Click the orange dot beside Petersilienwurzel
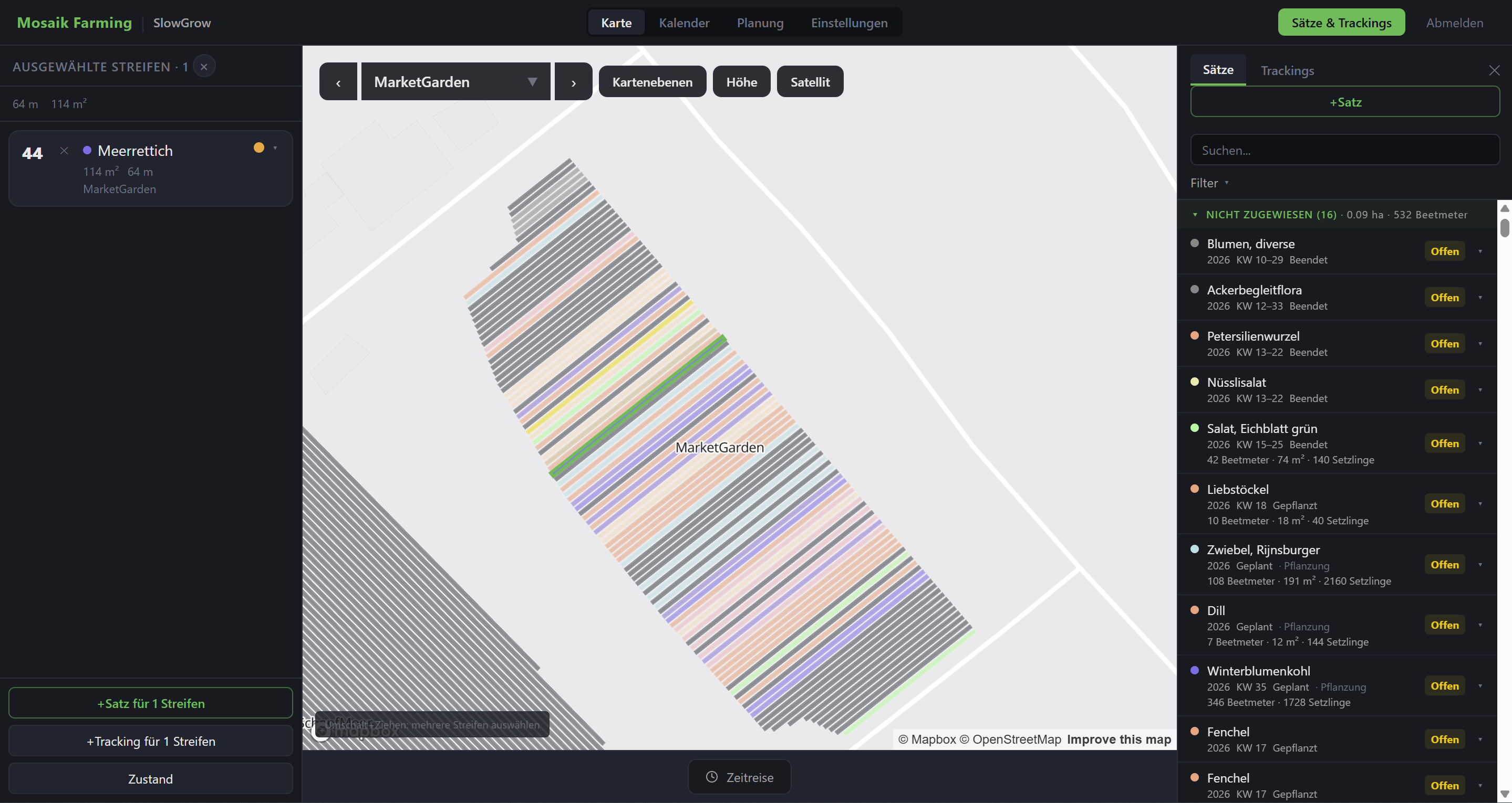This screenshot has height=803, width=1512. coord(1195,335)
